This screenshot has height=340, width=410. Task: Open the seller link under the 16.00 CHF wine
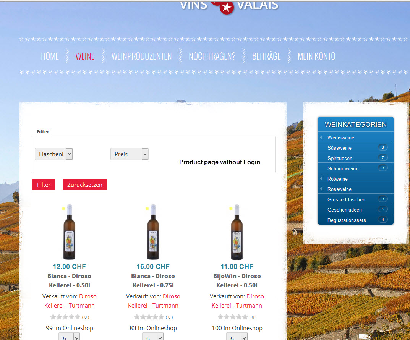point(153,301)
